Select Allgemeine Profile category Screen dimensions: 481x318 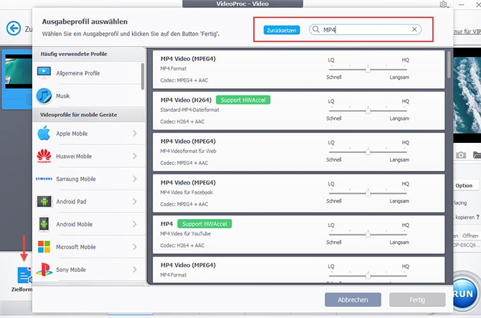[87, 73]
